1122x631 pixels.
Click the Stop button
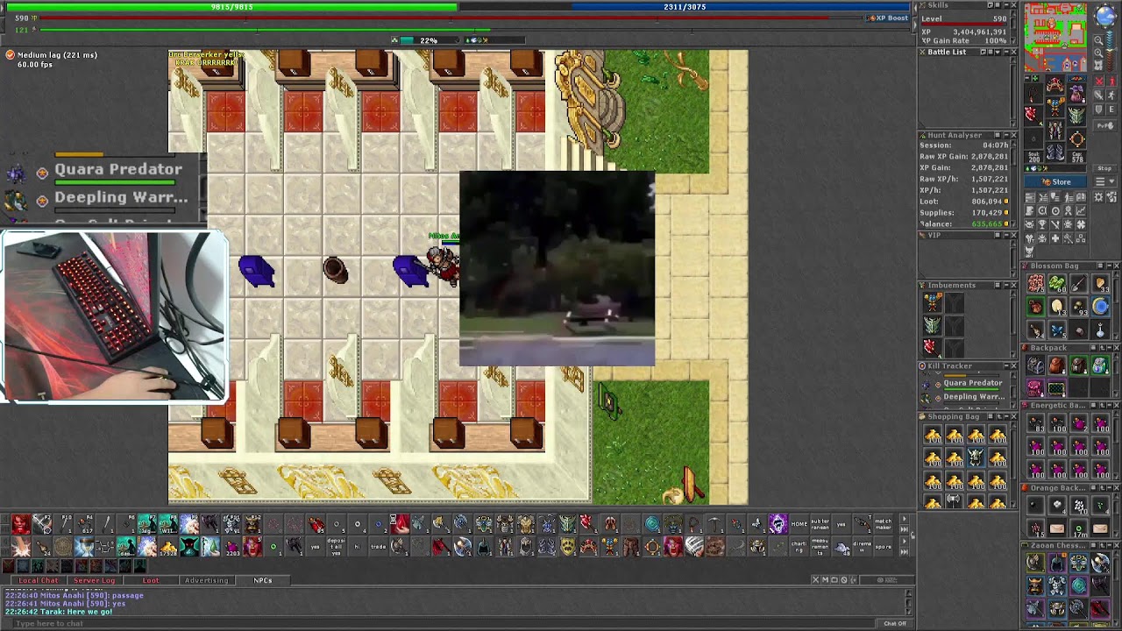[1104, 168]
